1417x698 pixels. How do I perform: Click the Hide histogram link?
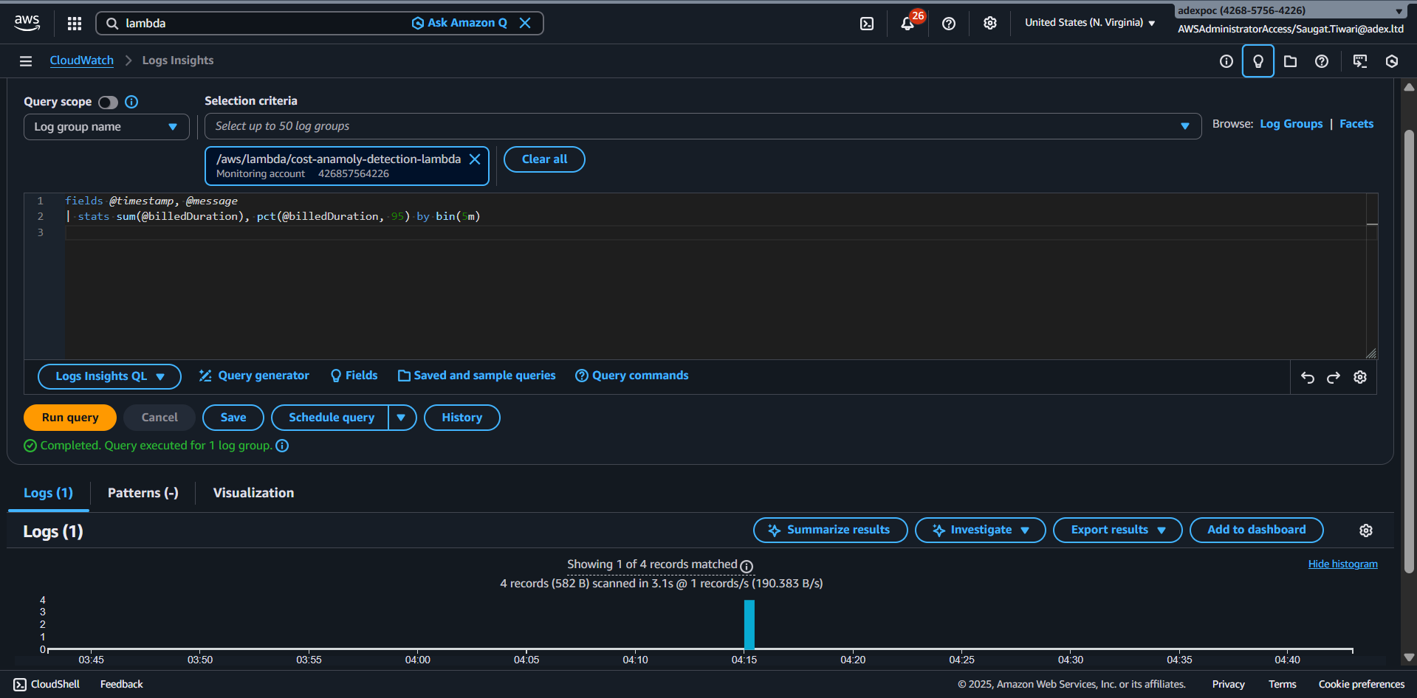(1342, 564)
